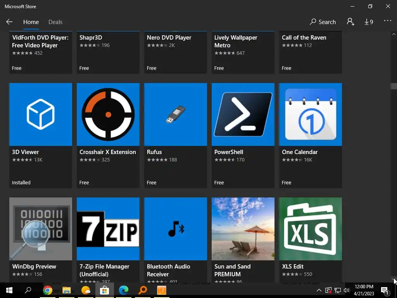Screen dimensions: 397x298
Task: Open the Rufus USB drive icon
Action: 176,114
